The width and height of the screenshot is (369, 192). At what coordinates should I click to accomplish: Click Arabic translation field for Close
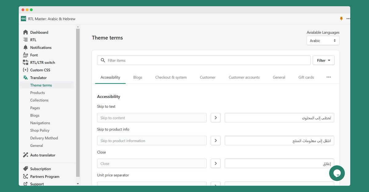(x=280, y=163)
